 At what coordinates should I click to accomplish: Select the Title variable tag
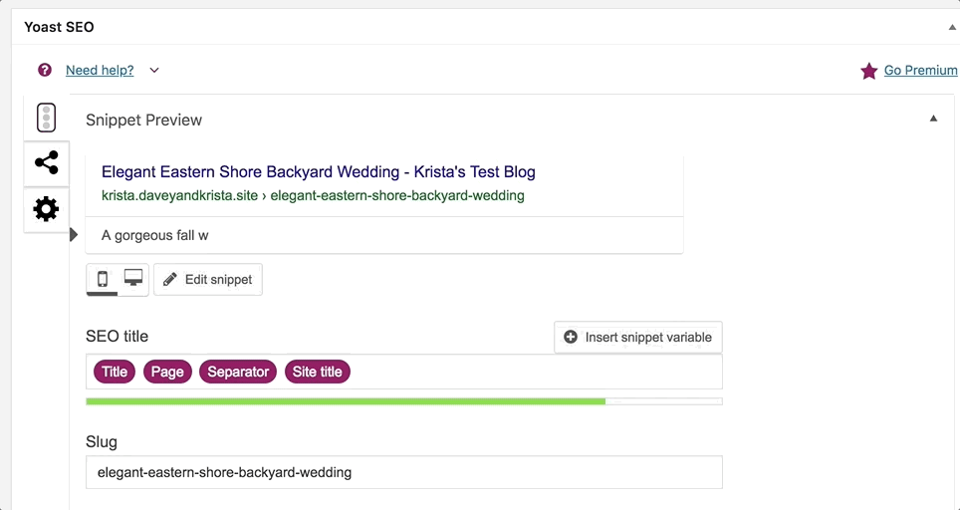[115, 372]
